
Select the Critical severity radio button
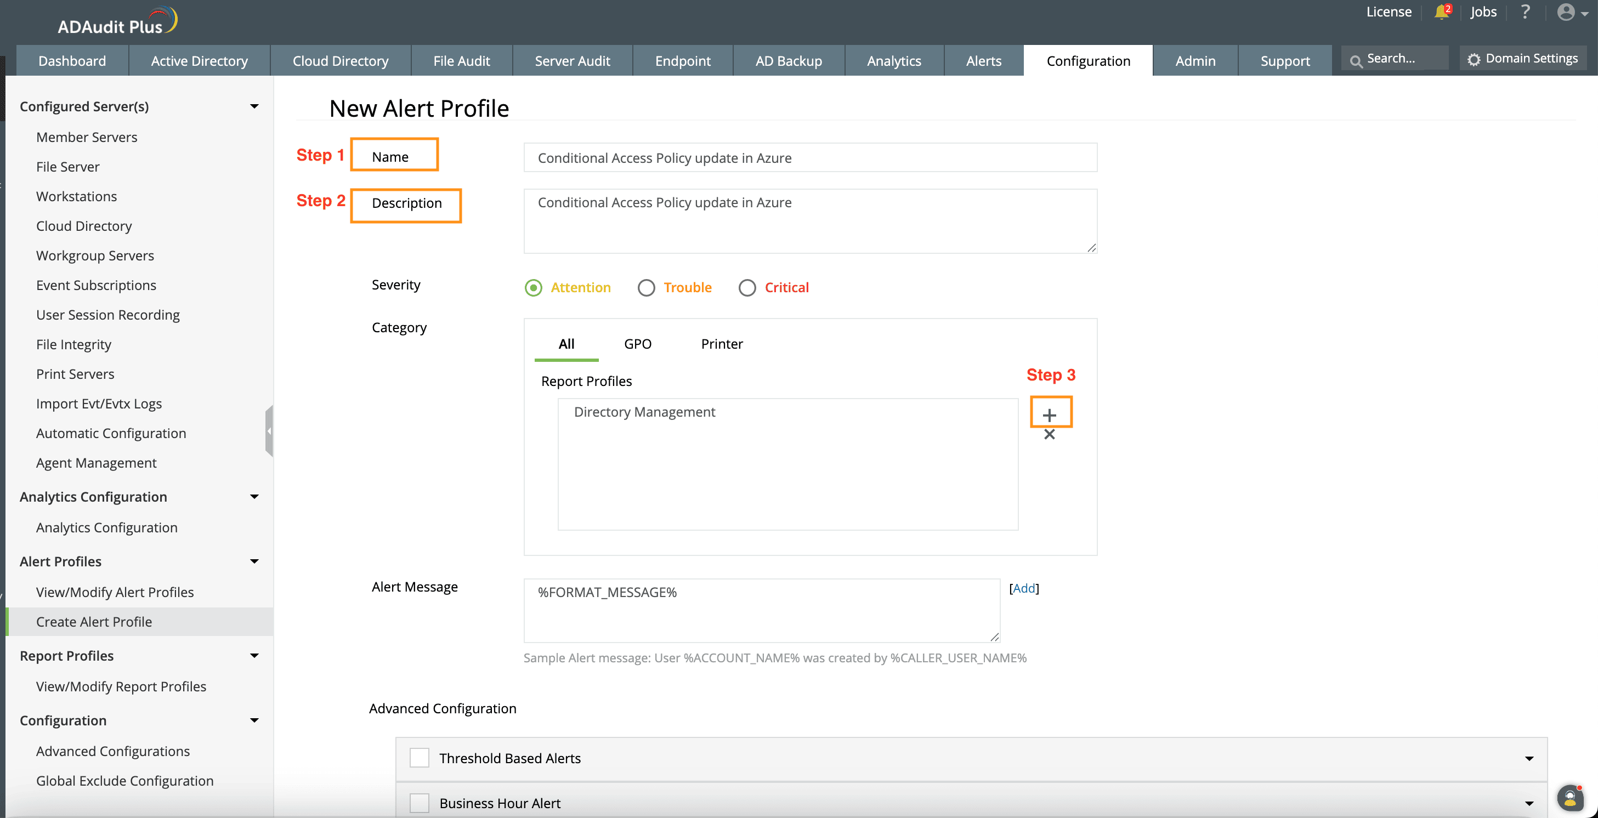pyautogui.click(x=747, y=288)
